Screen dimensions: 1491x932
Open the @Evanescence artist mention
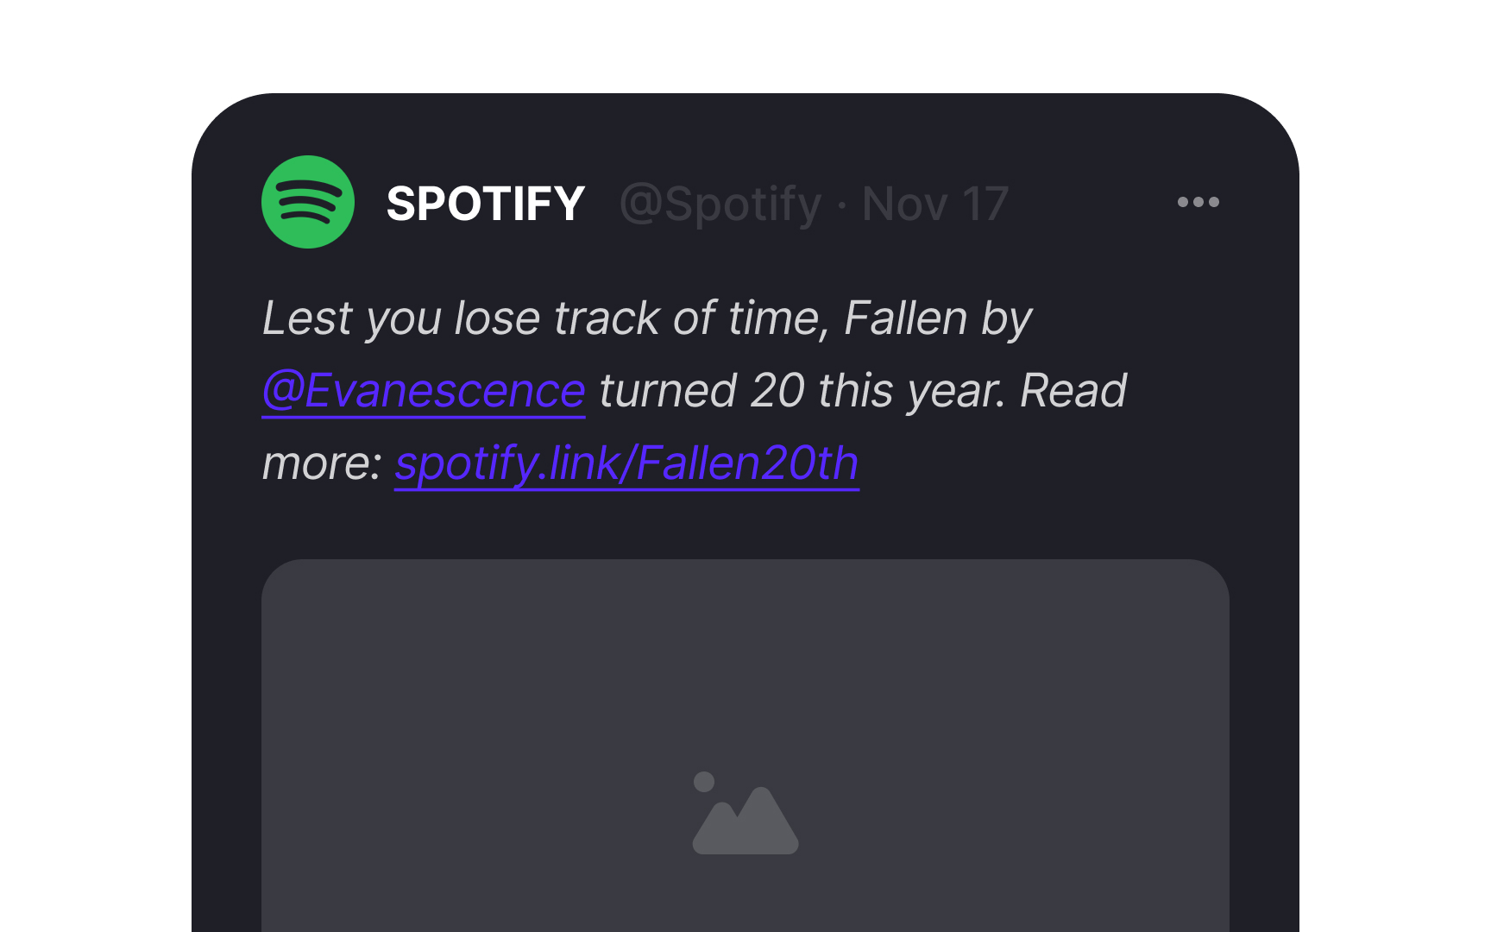423,389
